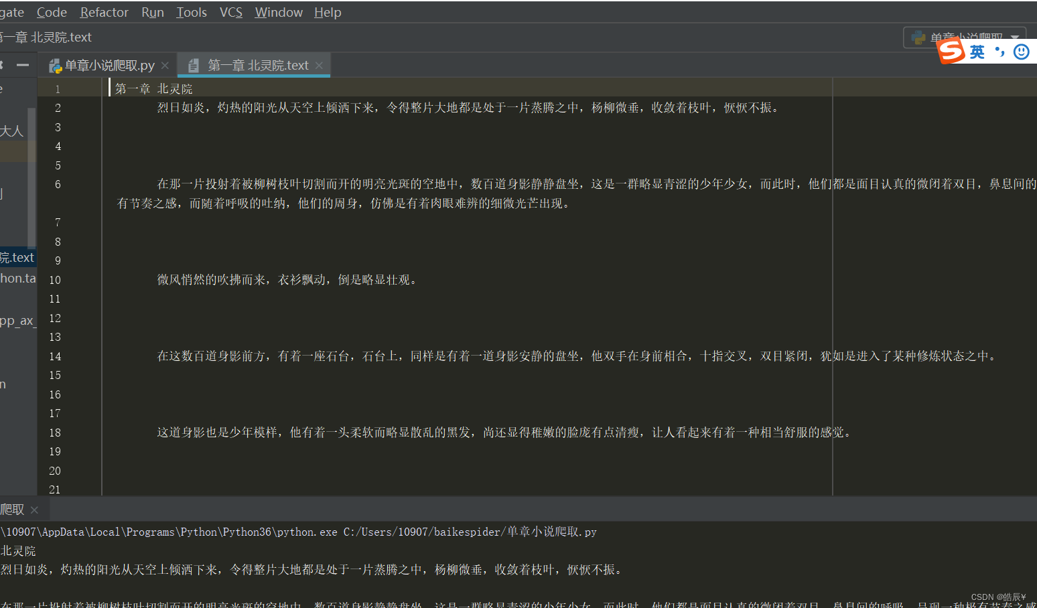1037x608 pixels.
Task: Open the VCS menu
Action: click(x=231, y=12)
